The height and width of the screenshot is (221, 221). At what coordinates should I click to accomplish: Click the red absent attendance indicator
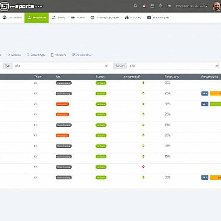click(143, 167)
